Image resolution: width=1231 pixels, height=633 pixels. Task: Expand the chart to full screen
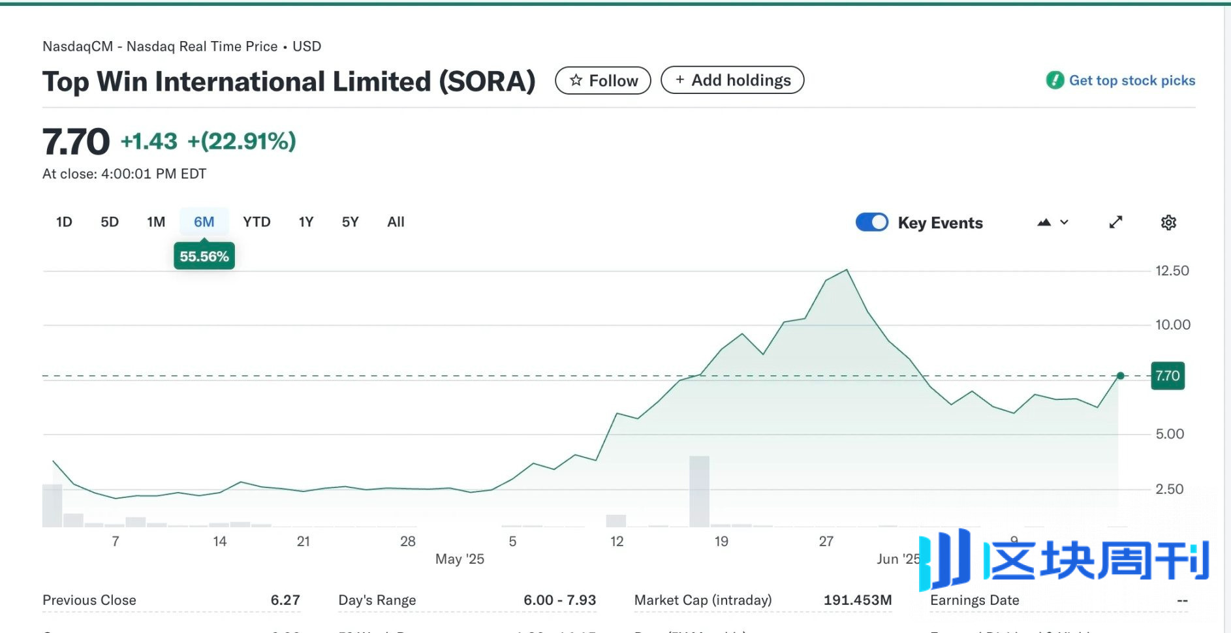click(x=1115, y=223)
